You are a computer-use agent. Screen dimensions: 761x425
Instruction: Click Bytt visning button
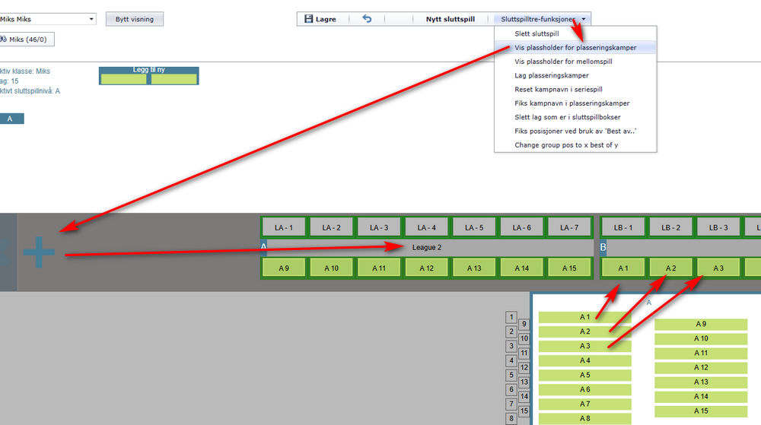(x=135, y=19)
